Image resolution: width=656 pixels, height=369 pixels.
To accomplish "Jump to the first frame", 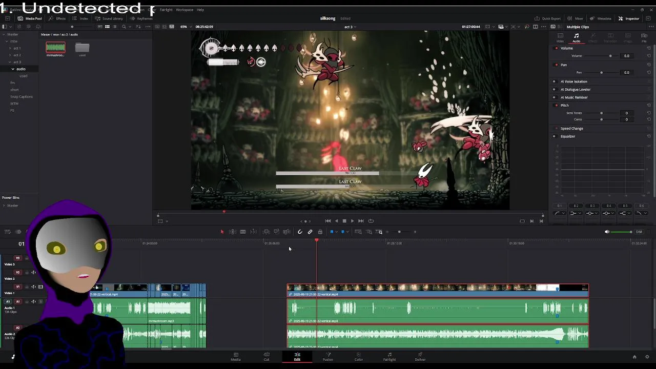I will pos(328,221).
